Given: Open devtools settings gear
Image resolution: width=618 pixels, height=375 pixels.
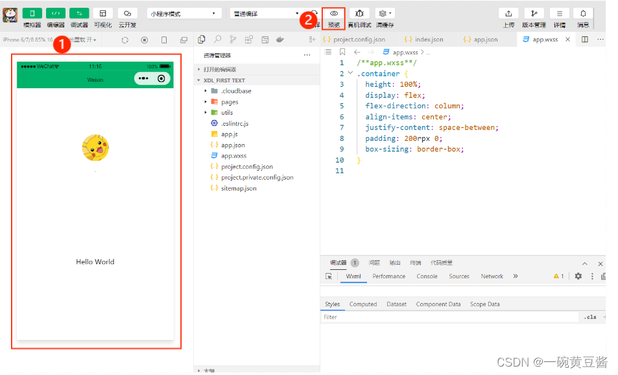Looking at the screenshot, I should 578,276.
